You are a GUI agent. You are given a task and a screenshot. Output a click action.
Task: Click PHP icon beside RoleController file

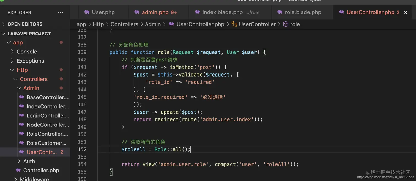click(x=21, y=134)
